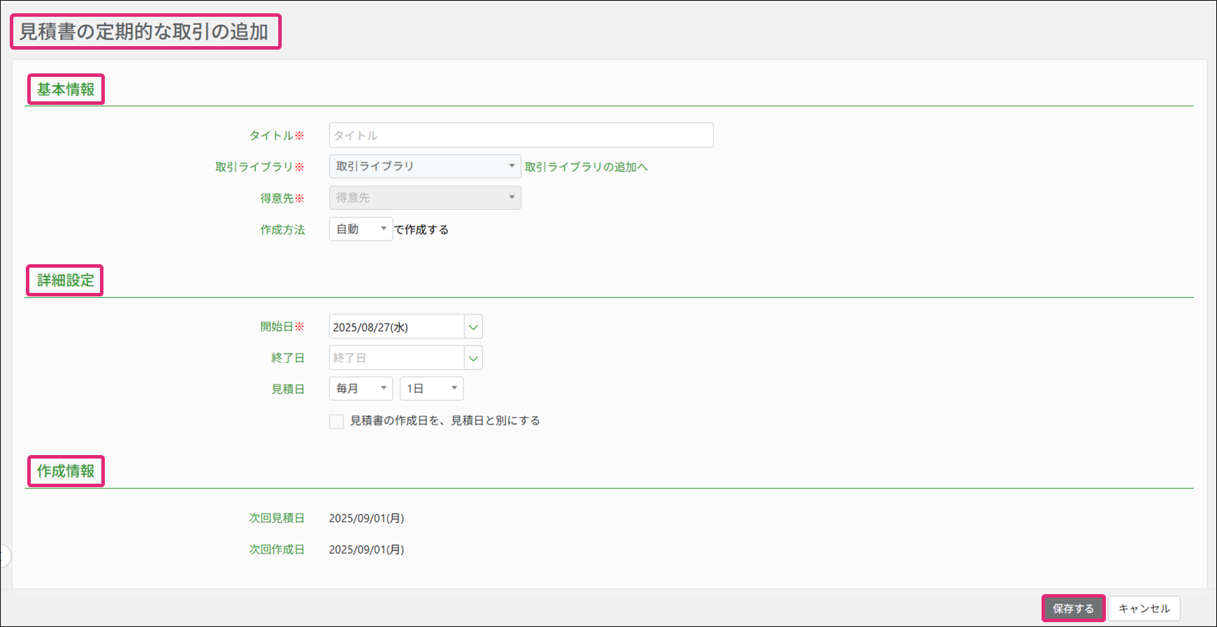Open the 取引ライブラリ dropdown
Screen dimensions: 1217x627
(424, 166)
